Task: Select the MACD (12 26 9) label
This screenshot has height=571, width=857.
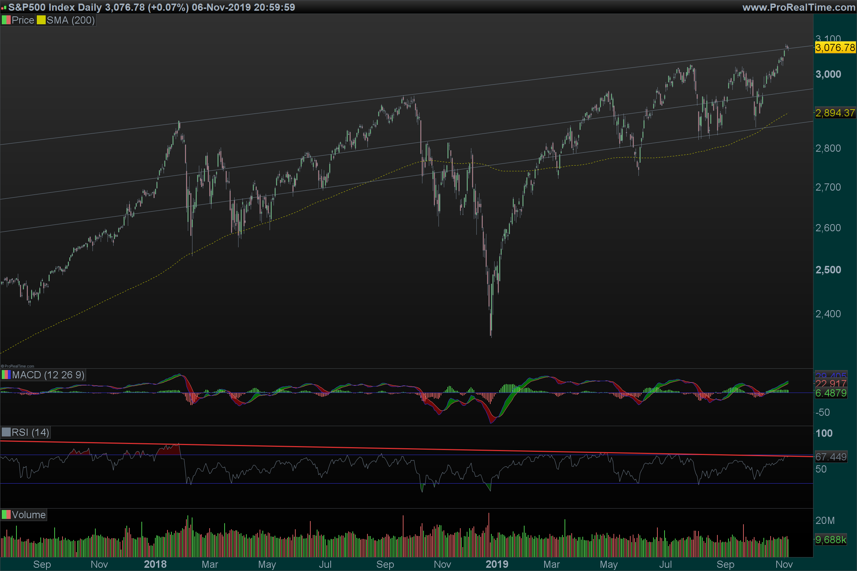Action: [x=48, y=375]
